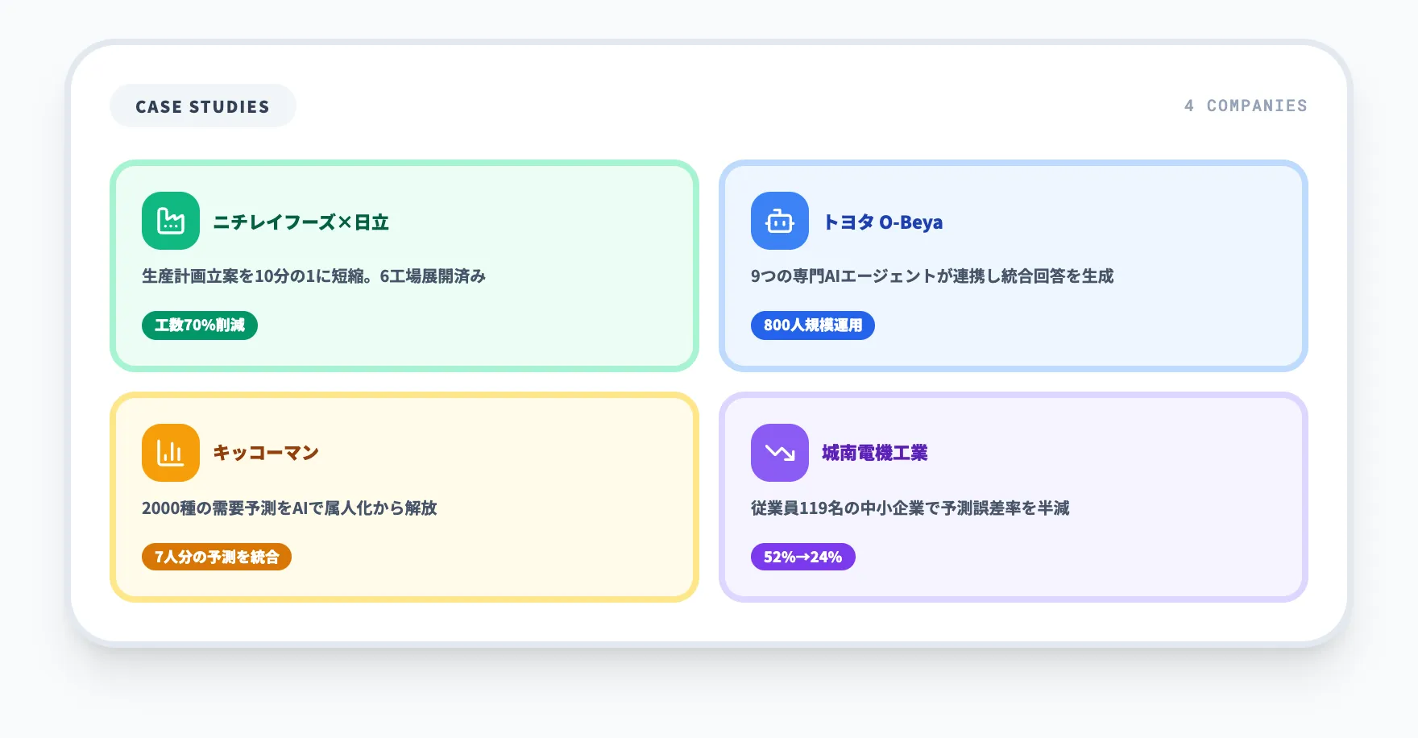Click the blue robot icon on the トヨタ O-Beya card
This screenshot has width=1418, height=738.
(779, 221)
